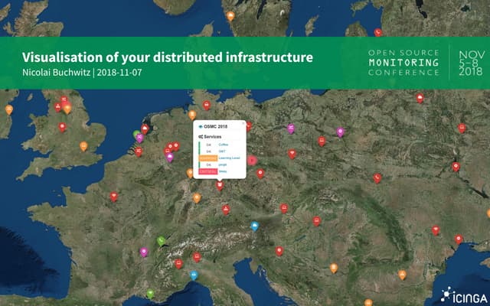Click the blue marker near the Alps
The image size is (490, 306).
[254, 226]
